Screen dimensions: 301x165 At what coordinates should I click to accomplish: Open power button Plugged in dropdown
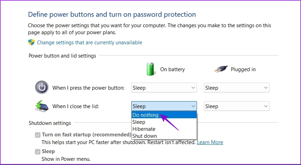[236, 88]
